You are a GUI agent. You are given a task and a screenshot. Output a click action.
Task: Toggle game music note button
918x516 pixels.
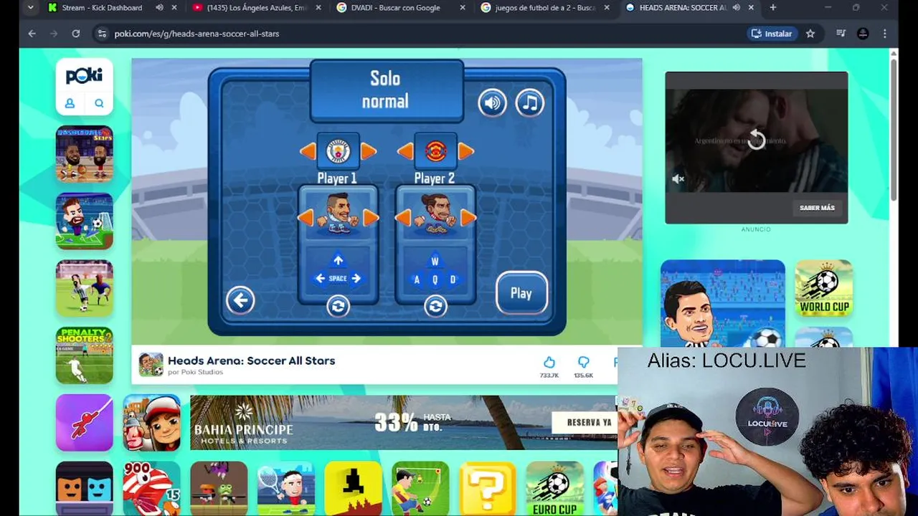[529, 102]
